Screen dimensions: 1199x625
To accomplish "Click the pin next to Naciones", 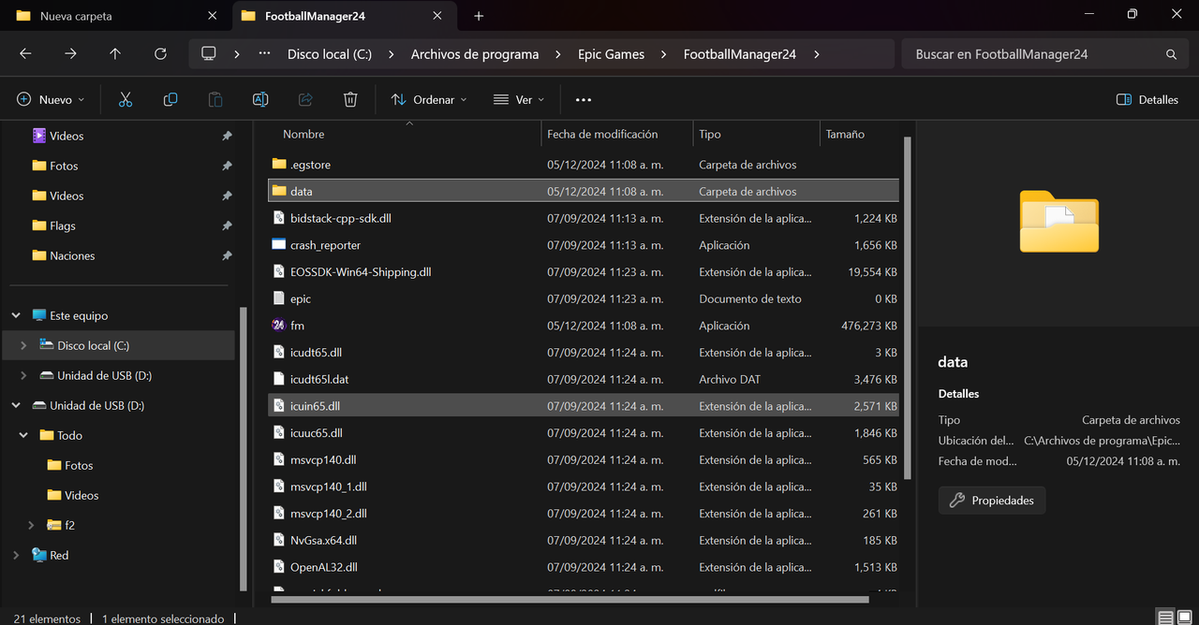I will point(227,255).
